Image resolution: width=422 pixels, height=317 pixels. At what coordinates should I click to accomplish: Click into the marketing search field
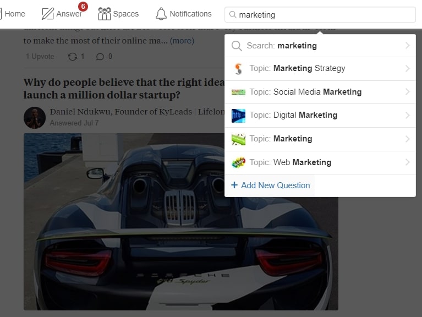[325, 15]
